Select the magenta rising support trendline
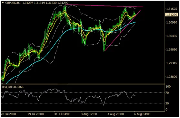This screenshot has width=180, height=118. point(122,31)
